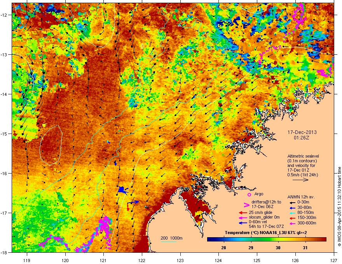The width and height of the screenshot is (342, 264).
Task: Click the longitude axis label 127
Action: point(334,260)
